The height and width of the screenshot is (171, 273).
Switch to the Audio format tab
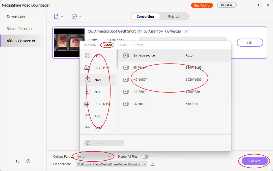[x=123, y=45]
